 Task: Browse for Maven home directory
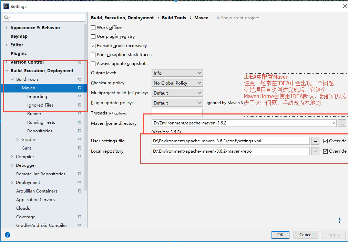pyautogui.click(x=342, y=123)
